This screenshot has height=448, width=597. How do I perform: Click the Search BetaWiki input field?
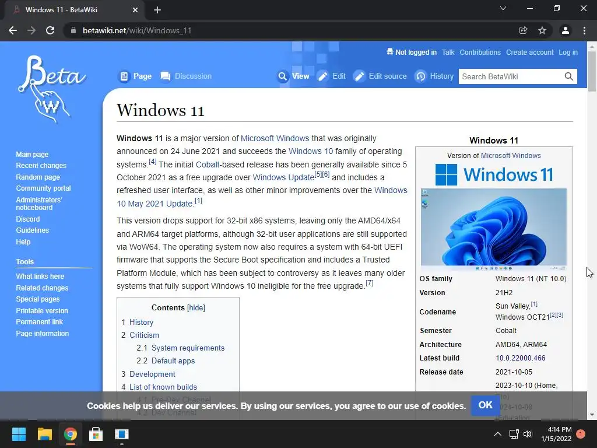511,76
